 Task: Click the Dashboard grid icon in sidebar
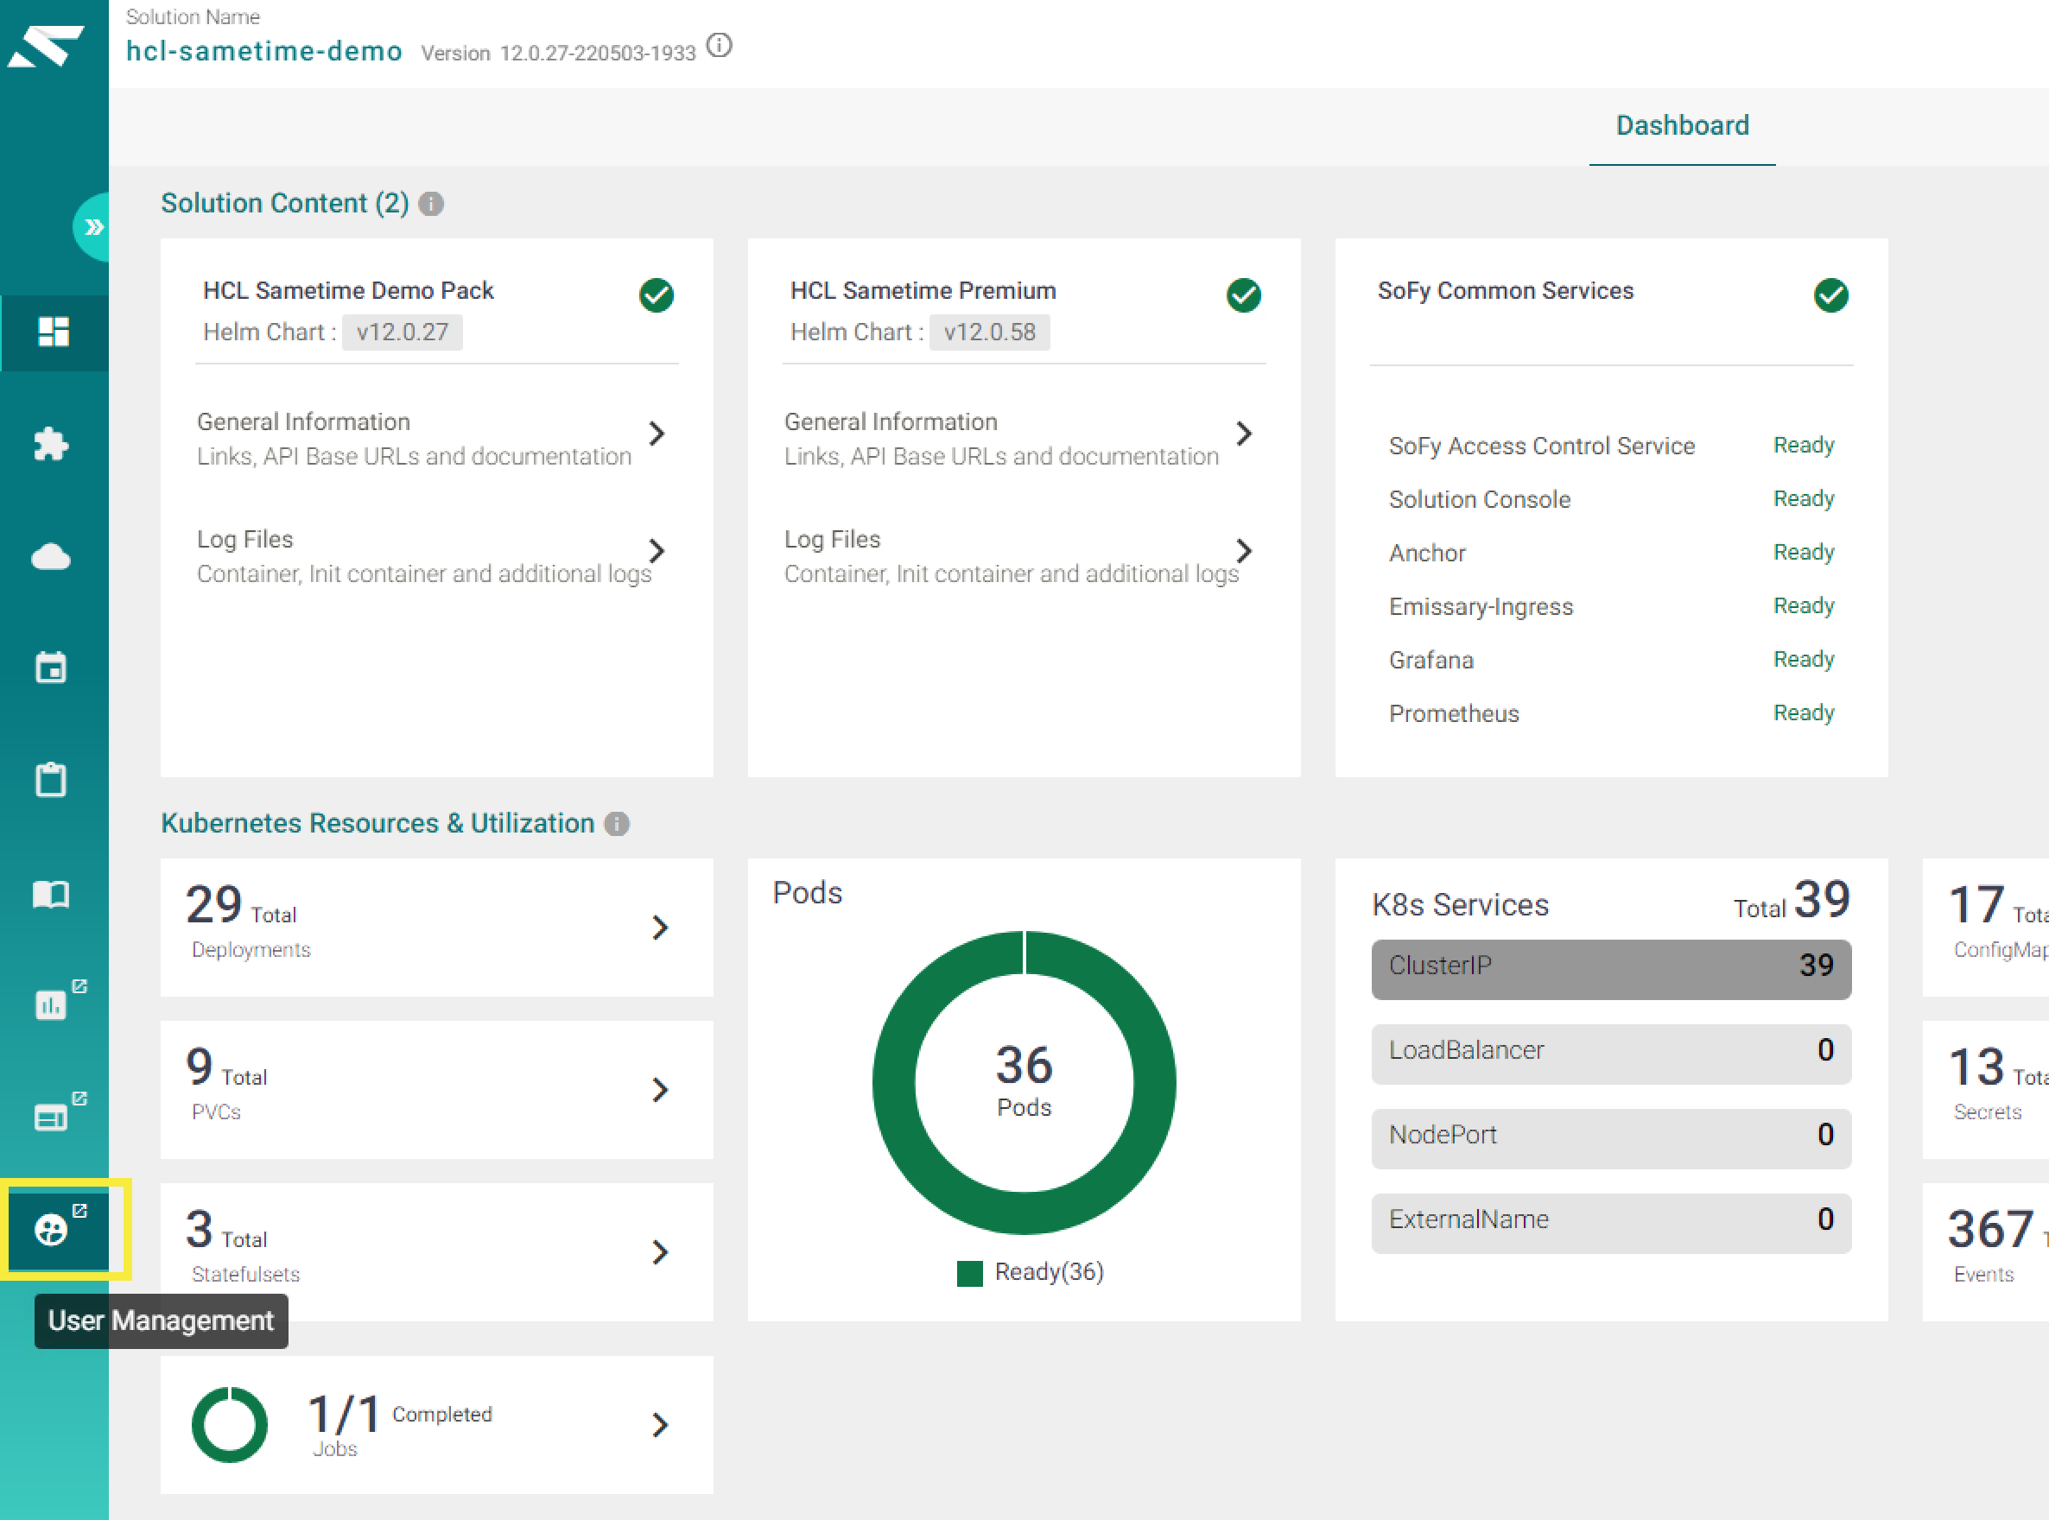pyautogui.click(x=53, y=332)
